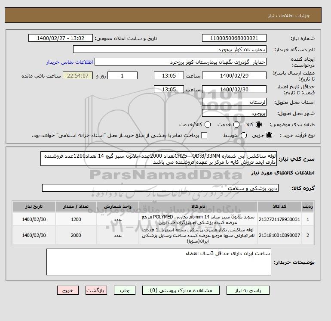Click product code 2131810010890007

point(279,235)
